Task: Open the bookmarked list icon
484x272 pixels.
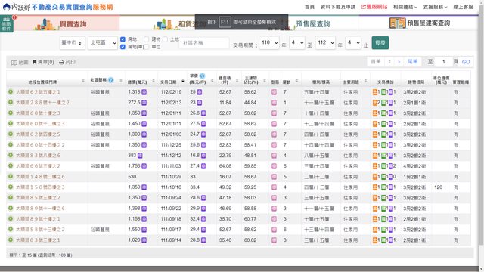Action: pyautogui.click(x=34, y=62)
